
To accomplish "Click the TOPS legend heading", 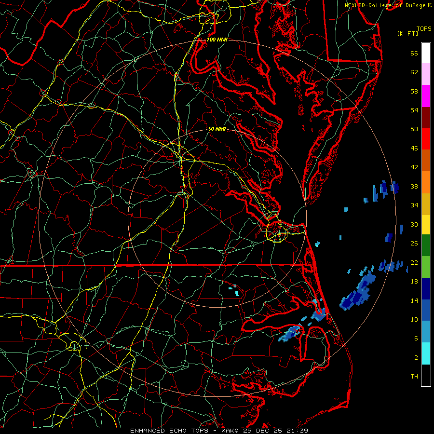I will (x=424, y=28).
